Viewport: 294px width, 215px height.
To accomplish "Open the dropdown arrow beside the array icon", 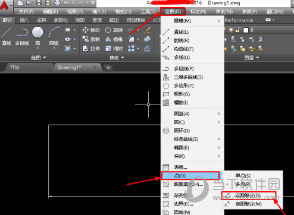I will 138,48.
